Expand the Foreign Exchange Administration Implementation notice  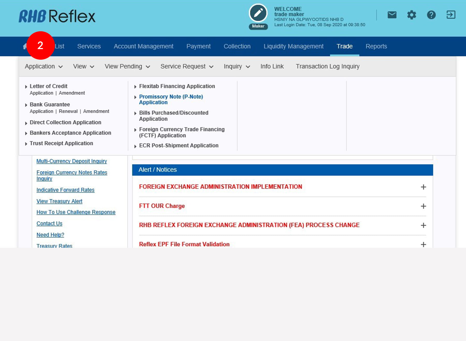point(423,187)
